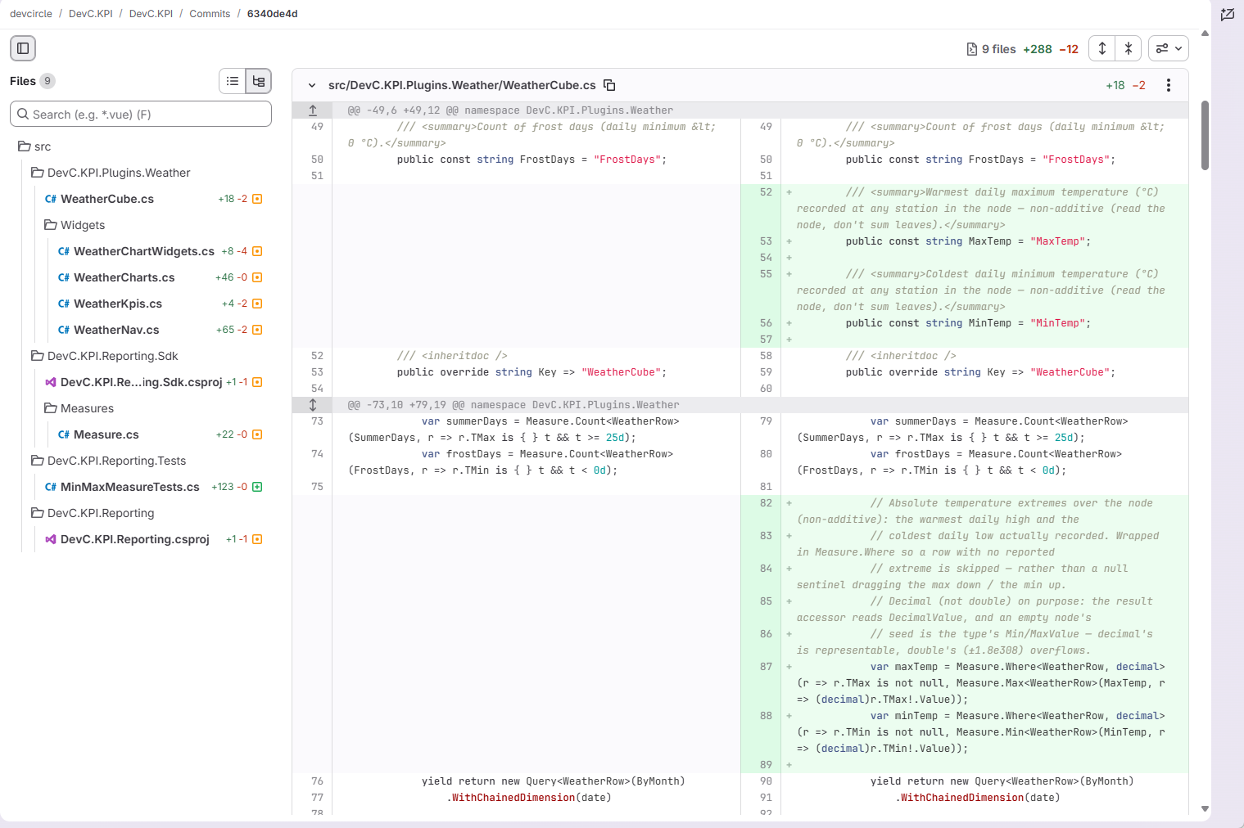Go to Commits breadcrumb
1244x828 pixels.
(210, 14)
